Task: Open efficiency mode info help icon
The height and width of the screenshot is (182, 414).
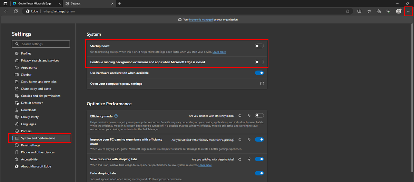Action: [116, 116]
